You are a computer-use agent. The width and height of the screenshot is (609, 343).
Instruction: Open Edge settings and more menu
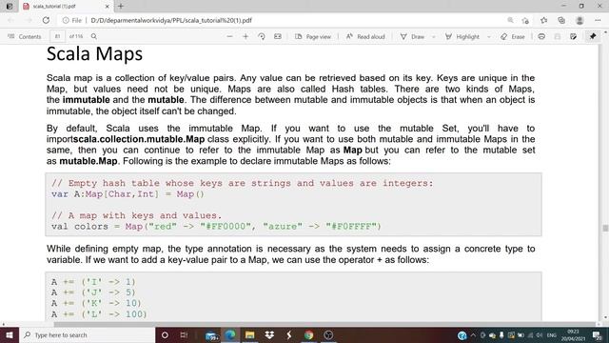598,20
